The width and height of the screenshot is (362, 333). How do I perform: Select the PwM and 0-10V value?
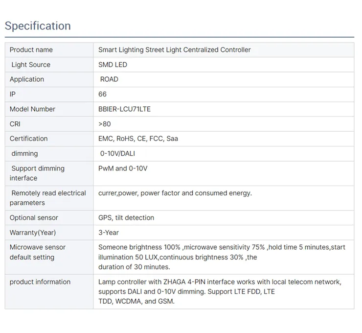[123, 168]
